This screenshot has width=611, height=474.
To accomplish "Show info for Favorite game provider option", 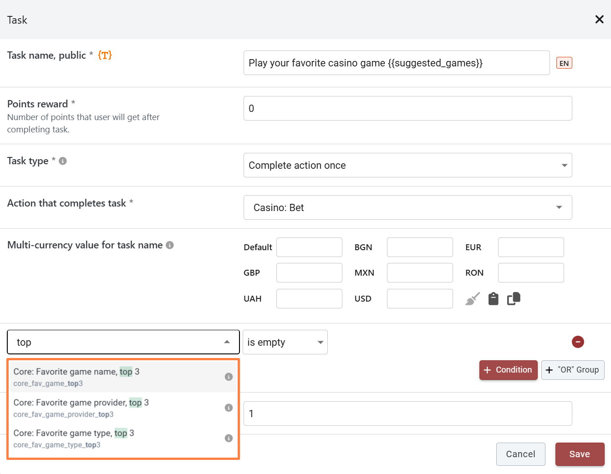I will tap(229, 408).
